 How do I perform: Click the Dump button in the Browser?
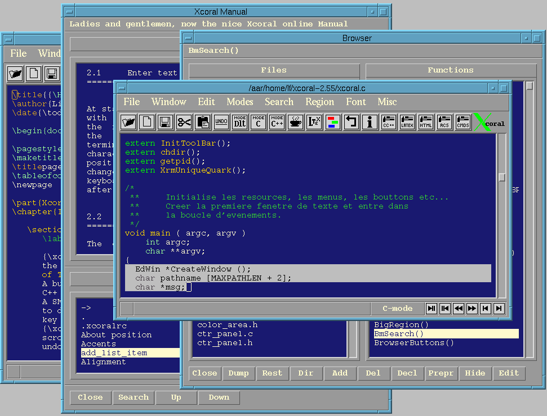pyautogui.click(x=239, y=373)
